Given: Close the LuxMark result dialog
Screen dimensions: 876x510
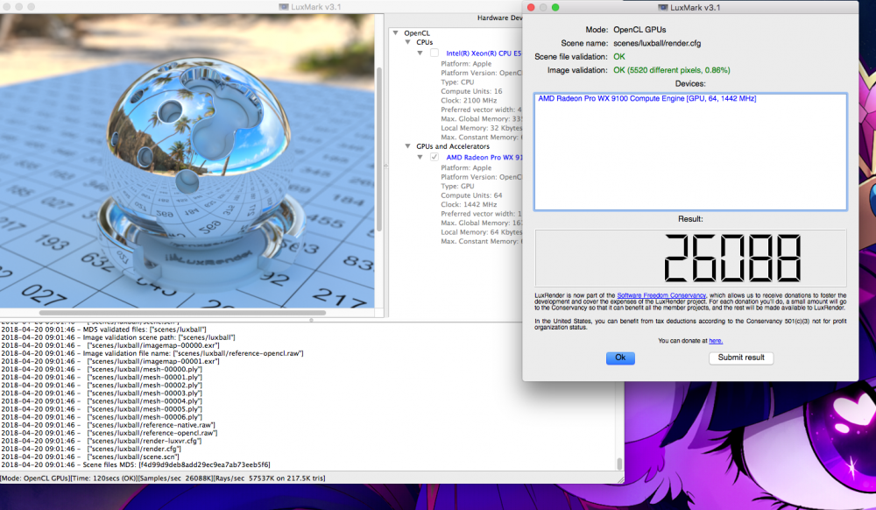Looking at the screenshot, I should click(531, 7).
